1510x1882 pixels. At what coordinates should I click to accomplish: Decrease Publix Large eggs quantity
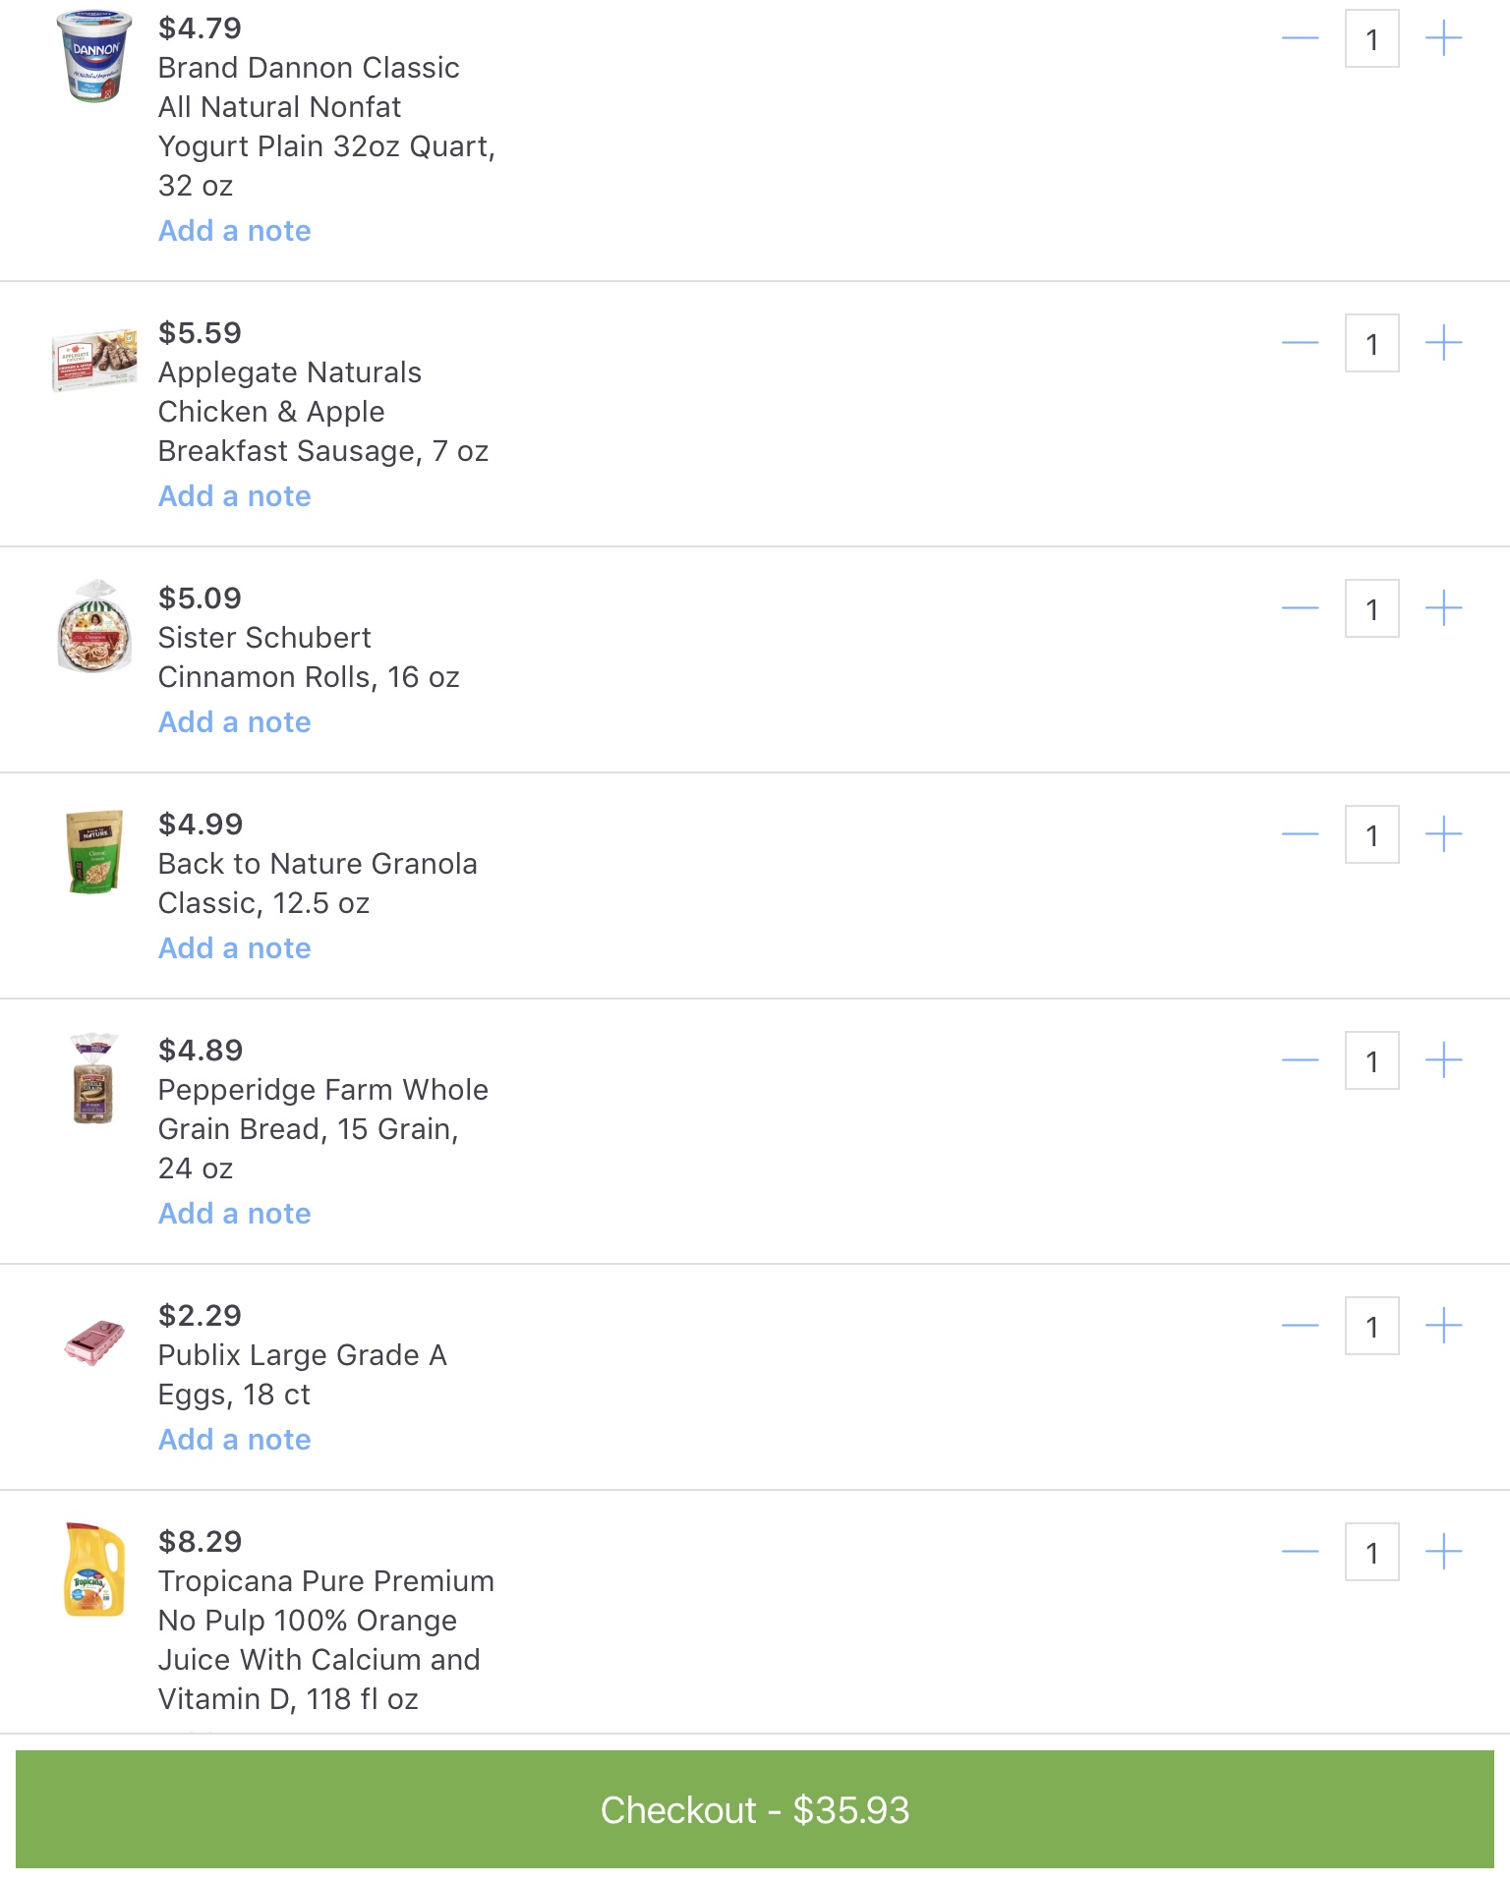1300,1326
